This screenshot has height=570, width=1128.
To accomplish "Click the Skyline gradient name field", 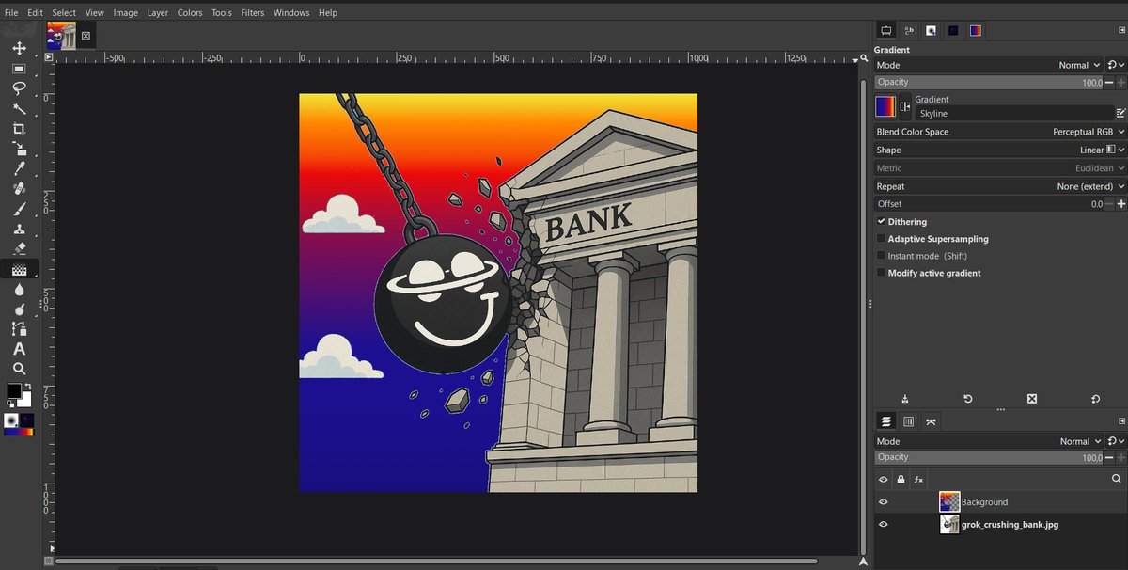I will click(1013, 113).
